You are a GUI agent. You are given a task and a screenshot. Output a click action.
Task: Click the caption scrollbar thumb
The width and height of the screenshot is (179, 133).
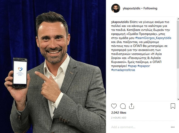(x=178, y=45)
